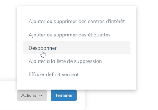Viewport: 158px width, 110px height.
Task: Select Désabonner from the actions menu
Action: pos(77,48)
